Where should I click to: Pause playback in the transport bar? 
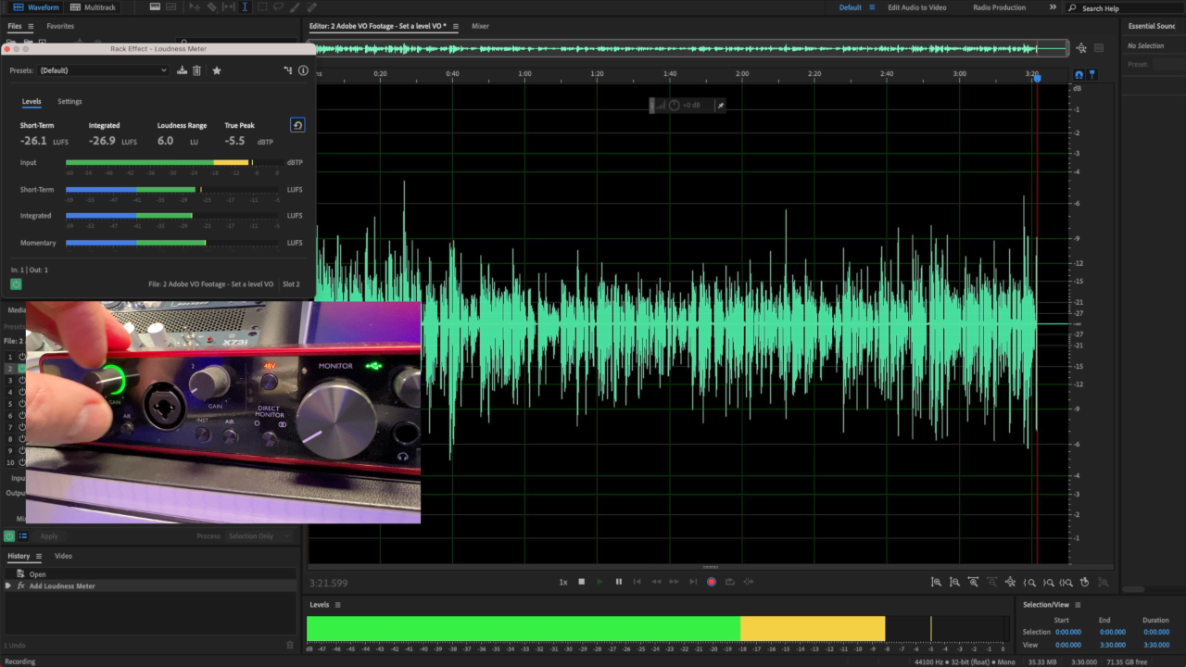click(x=618, y=582)
